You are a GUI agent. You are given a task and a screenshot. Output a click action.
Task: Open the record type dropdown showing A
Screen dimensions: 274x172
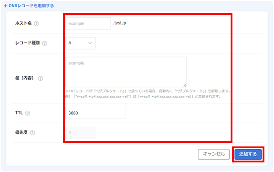click(x=80, y=43)
